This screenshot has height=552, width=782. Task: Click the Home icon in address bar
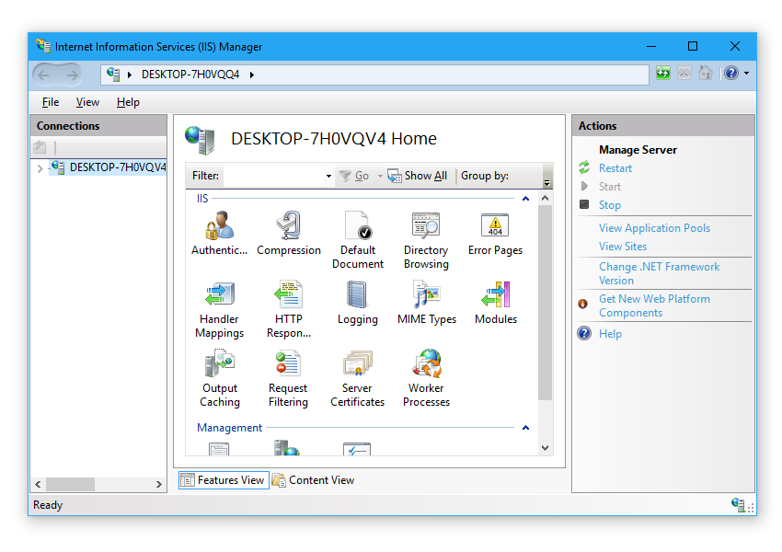pos(706,74)
